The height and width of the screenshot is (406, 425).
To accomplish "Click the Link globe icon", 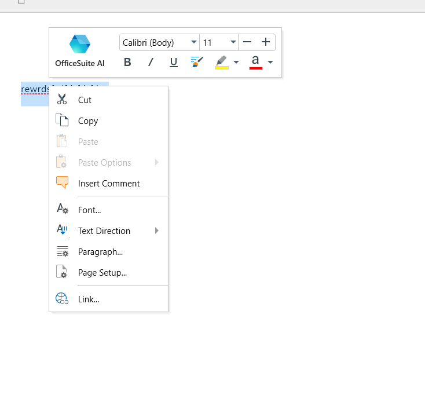I will pos(62,299).
